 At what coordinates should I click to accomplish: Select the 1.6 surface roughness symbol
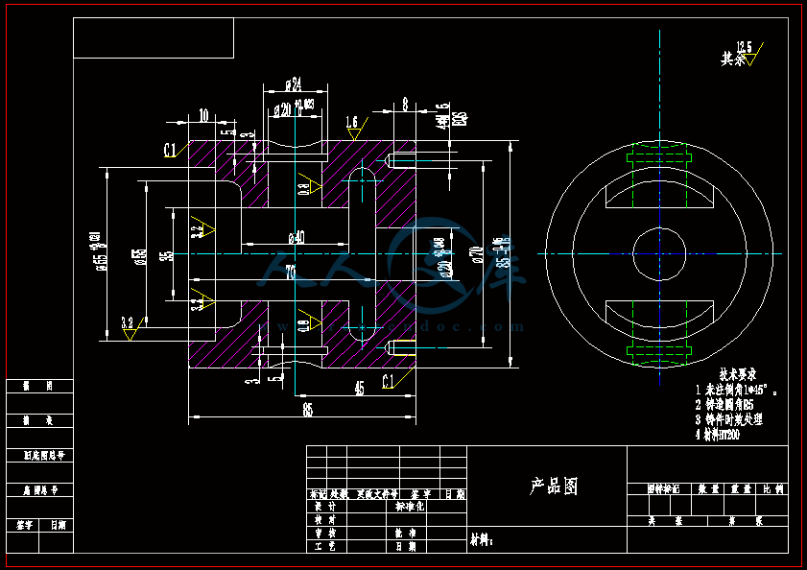click(x=356, y=128)
